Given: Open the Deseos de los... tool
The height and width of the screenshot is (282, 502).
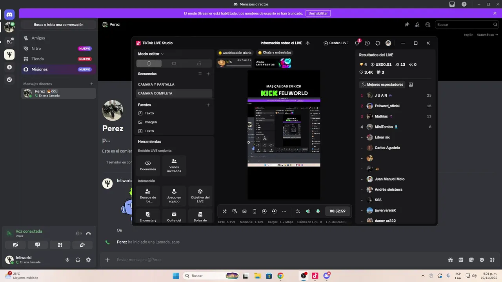Looking at the screenshot, I should 148,196.
